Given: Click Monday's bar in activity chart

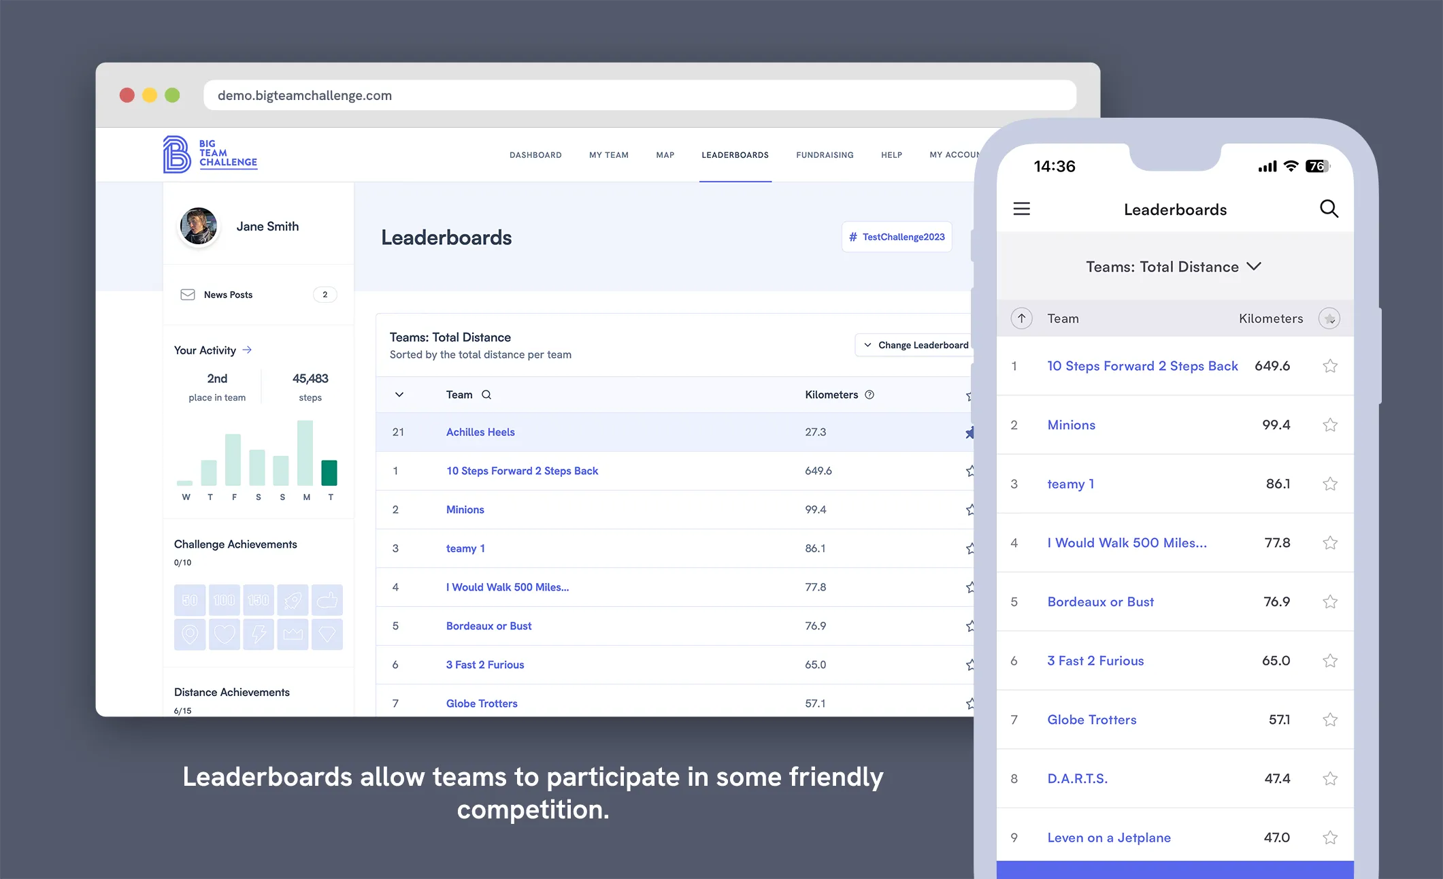Looking at the screenshot, I should click(305, 452).
